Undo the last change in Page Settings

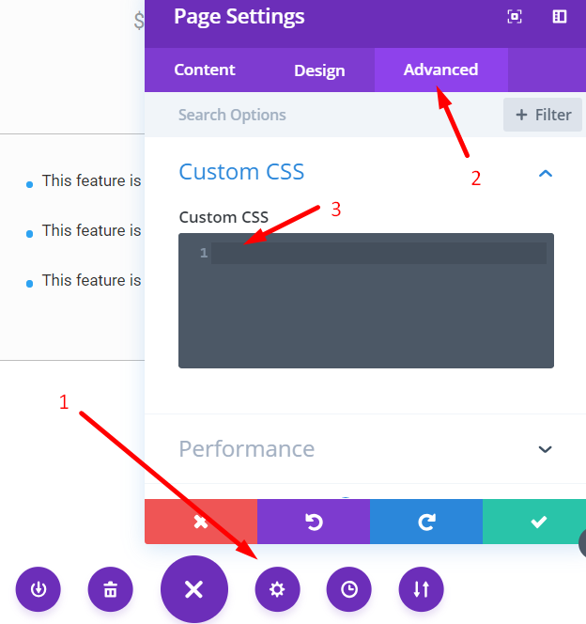tap(314, 522)
